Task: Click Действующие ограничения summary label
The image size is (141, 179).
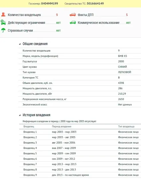Action: point(26,23)
